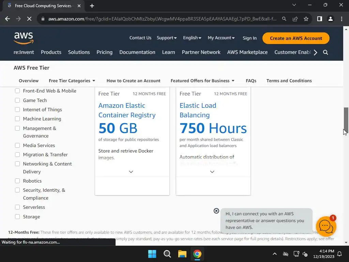Screen dimensions: 349x262
Task: Open a new browser tab with the plus icon
Action: click(92, 6)
